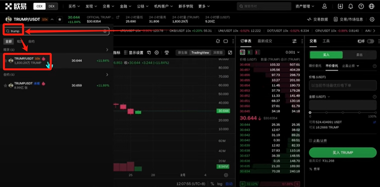The image size is (380, 187).
Task: Click the download app icon
Action: tap(340, 6)
